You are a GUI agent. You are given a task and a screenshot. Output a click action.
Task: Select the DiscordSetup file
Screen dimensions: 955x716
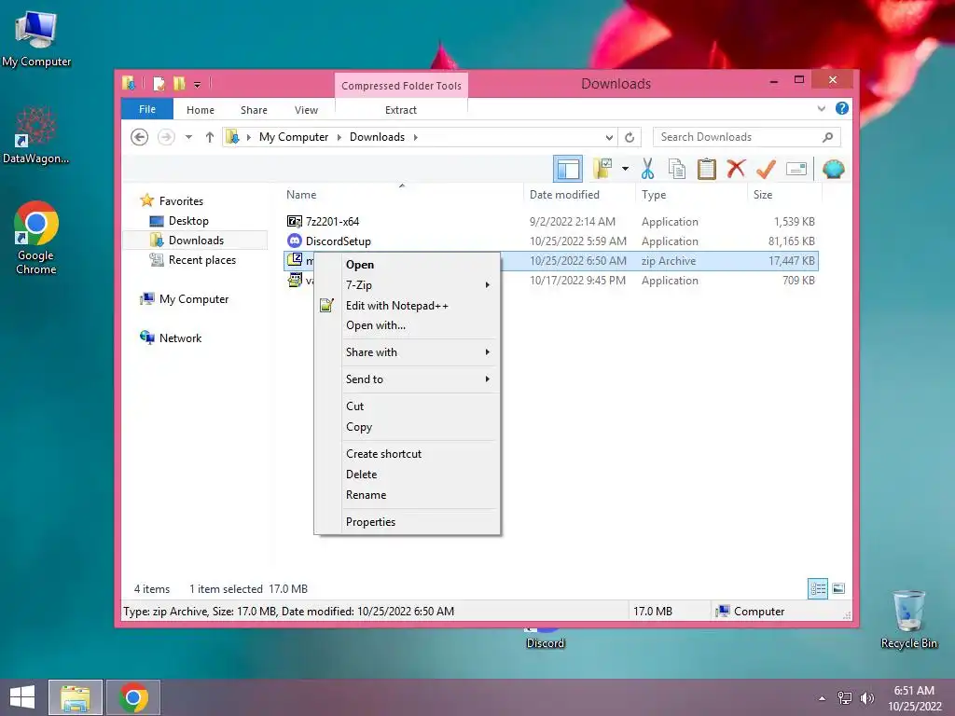338,241
